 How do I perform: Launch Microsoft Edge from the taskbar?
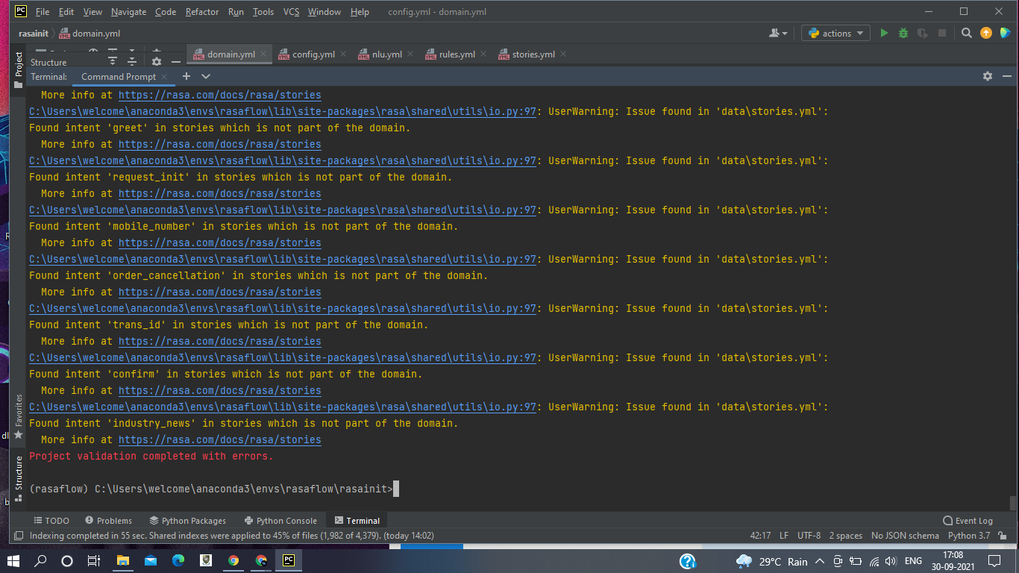tap(178, 561)
